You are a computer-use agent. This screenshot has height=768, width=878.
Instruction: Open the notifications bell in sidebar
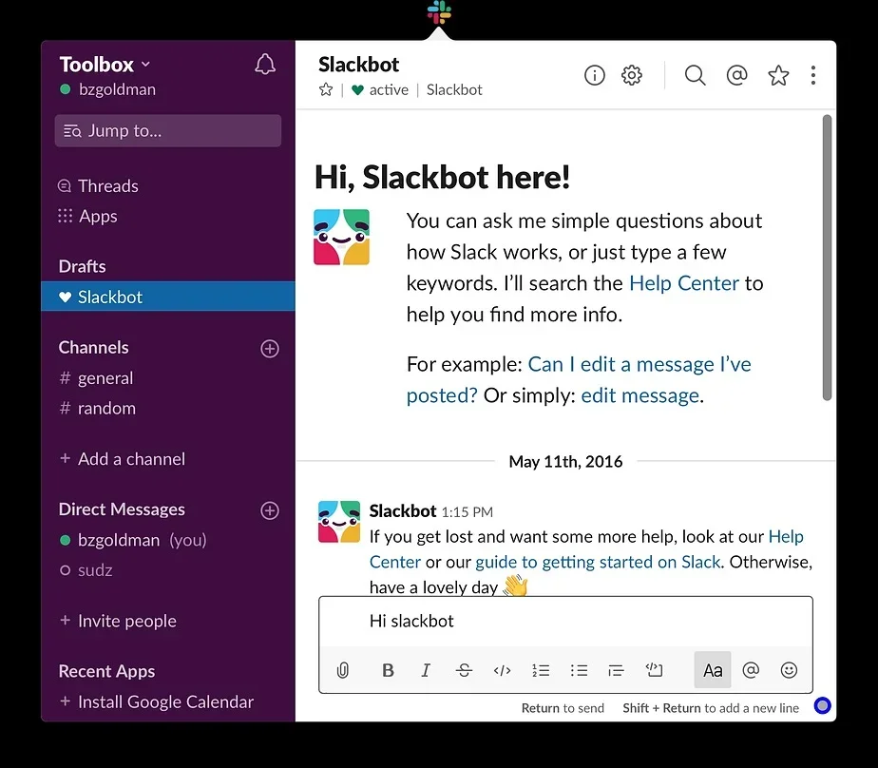(x=265, y=65)
